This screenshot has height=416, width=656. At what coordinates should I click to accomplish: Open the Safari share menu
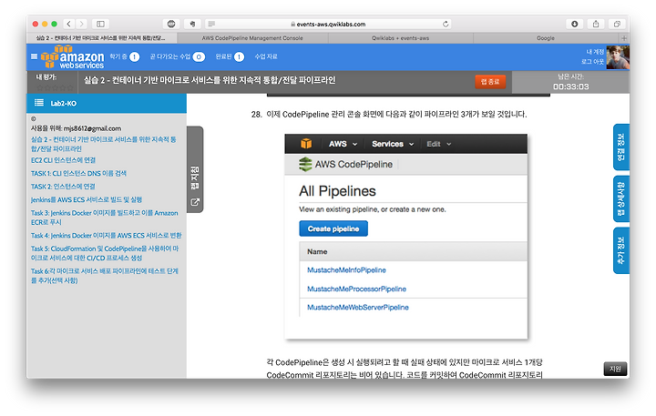[x=596, y=24]
